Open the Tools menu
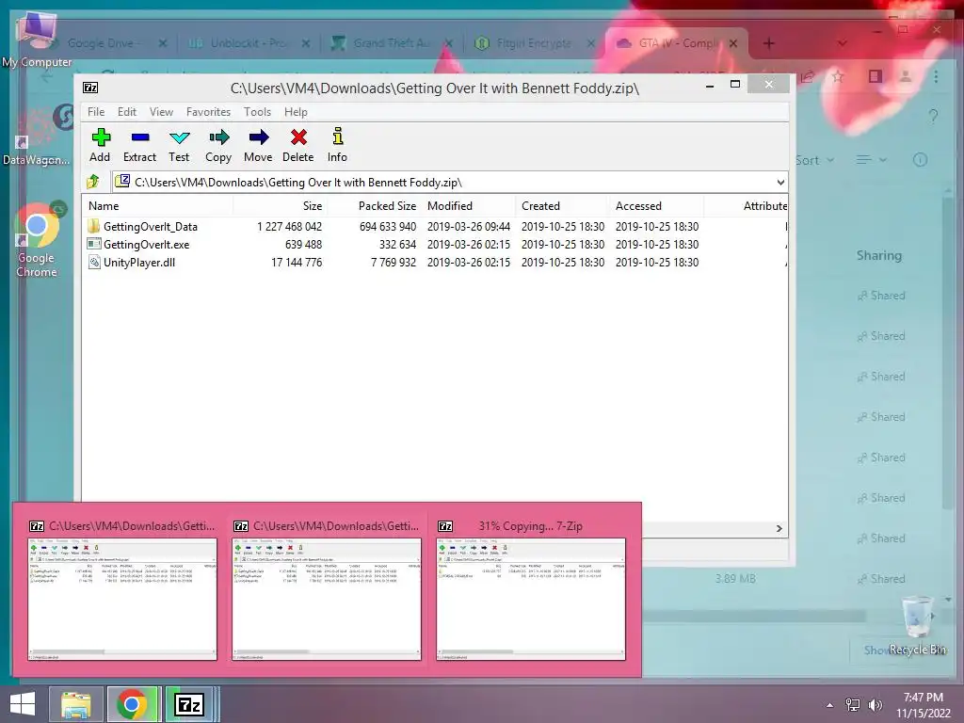 click(x=257, y=112)
